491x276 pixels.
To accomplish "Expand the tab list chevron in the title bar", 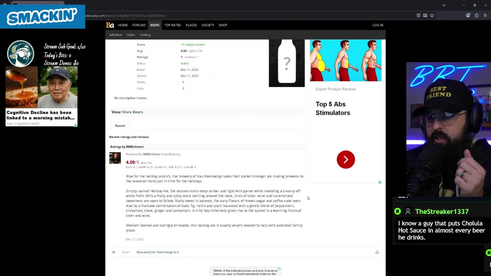I will (x=444, y=5).
